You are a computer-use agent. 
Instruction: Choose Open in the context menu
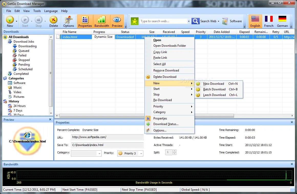169,40
